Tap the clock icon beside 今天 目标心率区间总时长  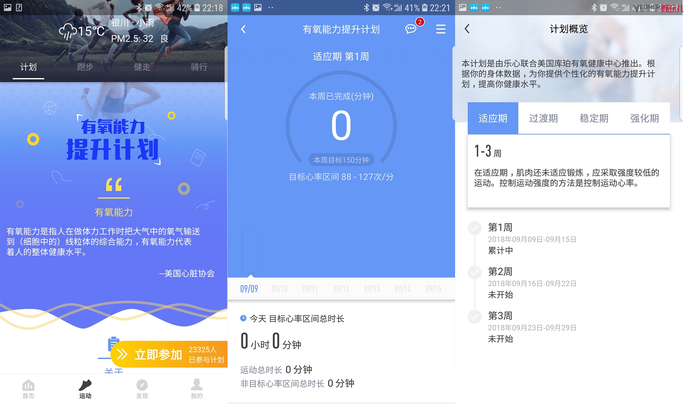[x=243, y=318]
